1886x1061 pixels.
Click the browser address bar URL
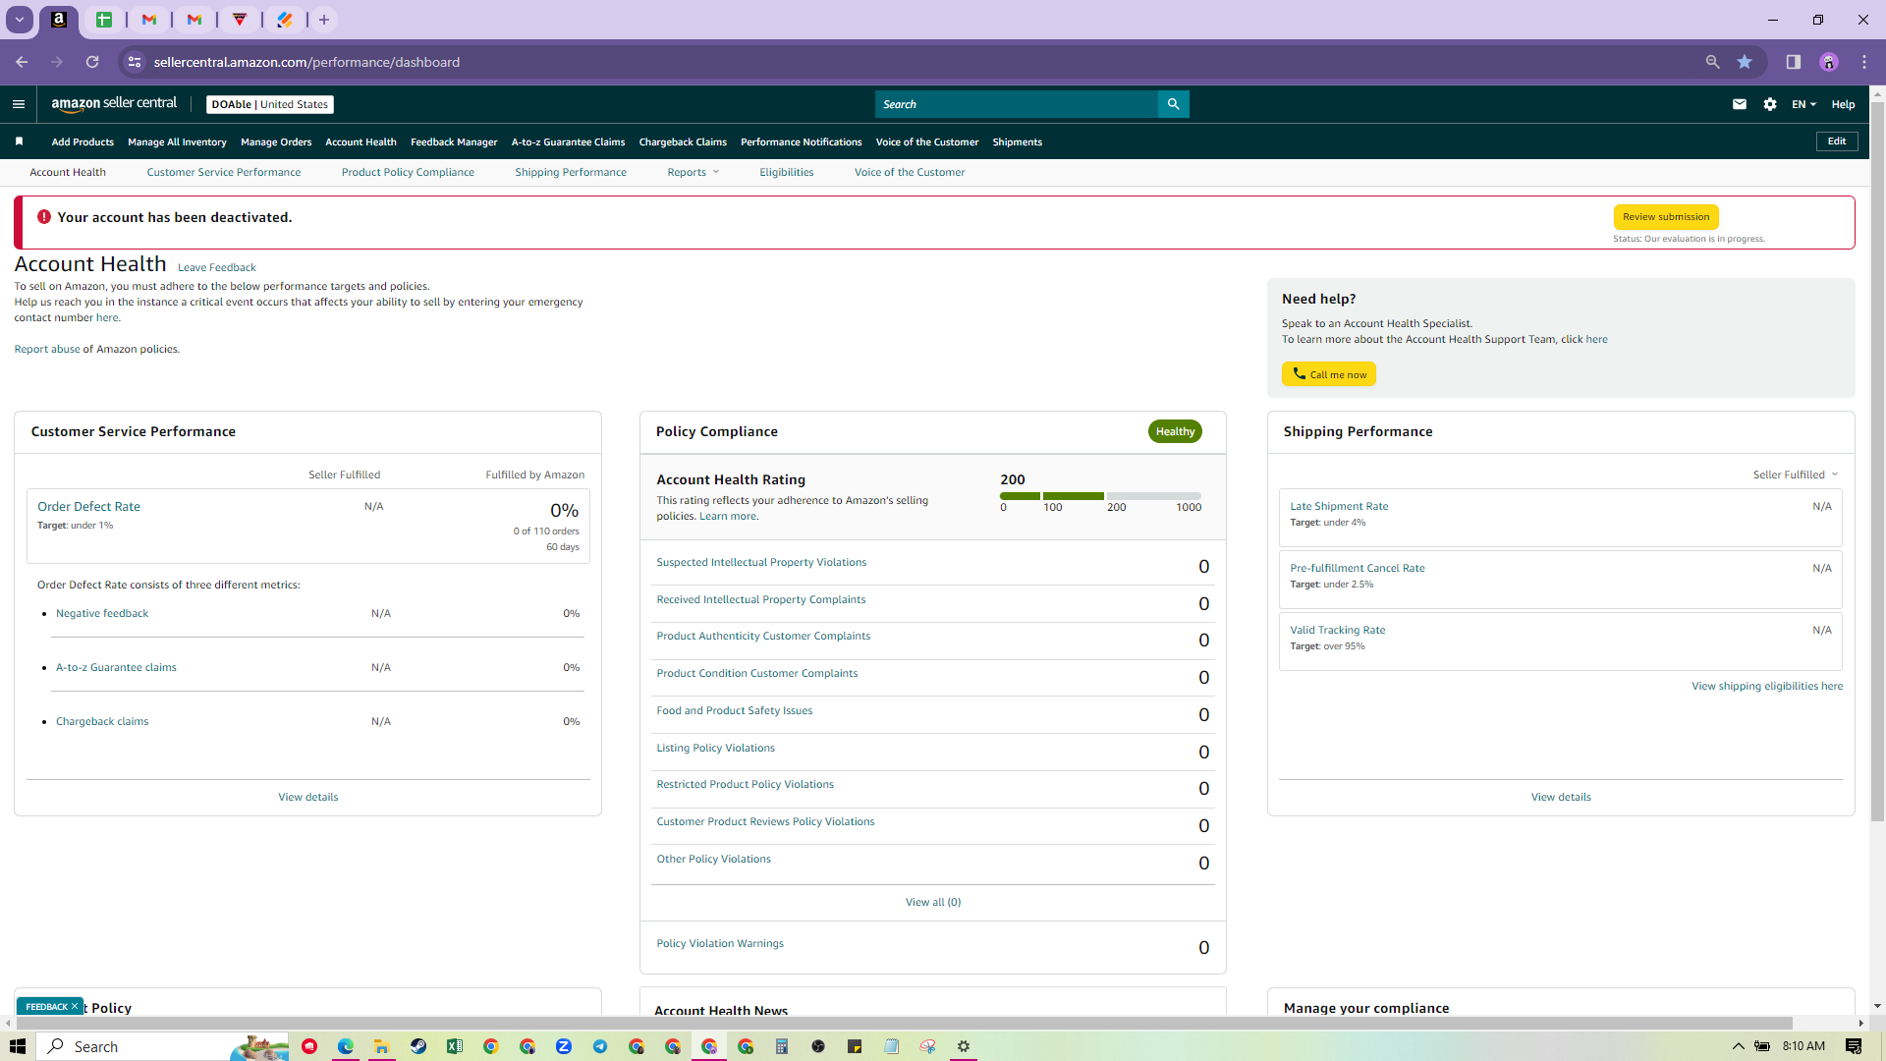(306, 62)
